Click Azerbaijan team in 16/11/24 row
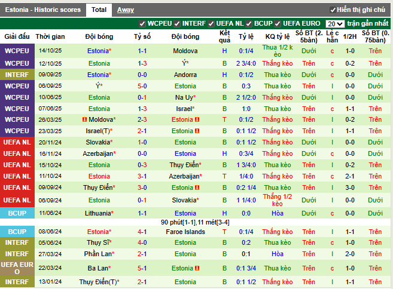This screenshot has width=393, height=289. pos(99,153)
